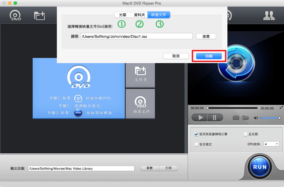Image resolution: width=284 pixels, height=187 pixels.
Task: Click the ISO 鏡像文件 tile
Action: [x=140, y=104]
